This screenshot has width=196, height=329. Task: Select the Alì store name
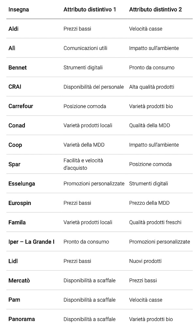tap(12, 48)
